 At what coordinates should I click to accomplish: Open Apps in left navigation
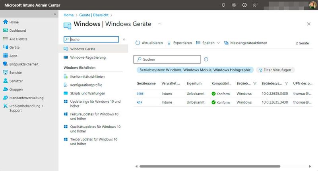(x=13, y=56)
